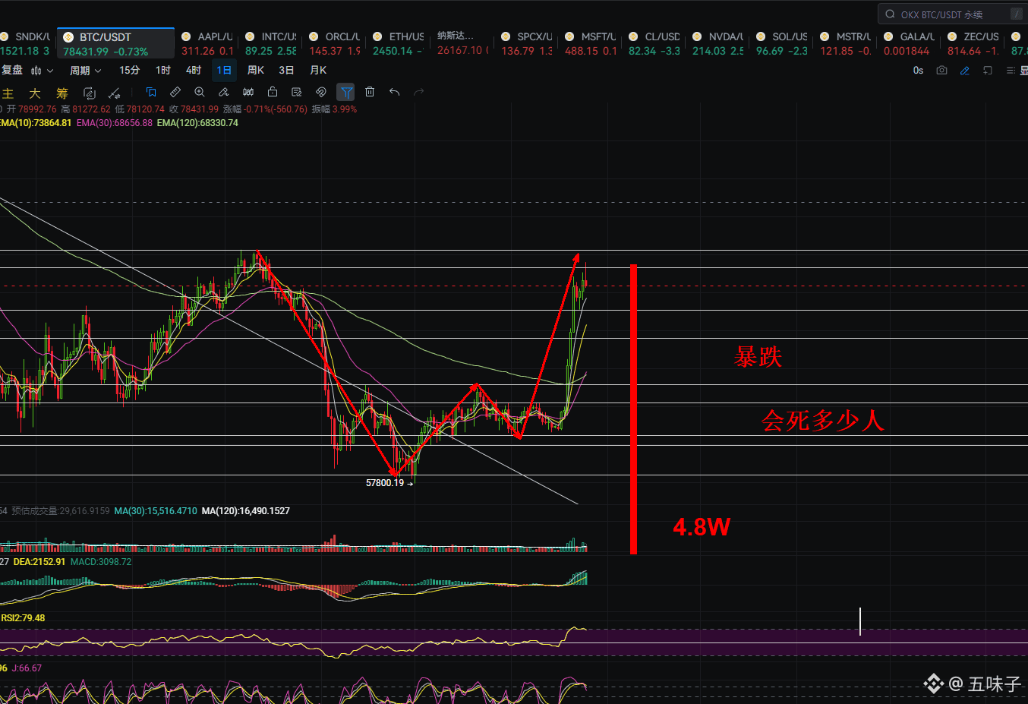Open the MSTR ticker tab
1028x704 pixels.
coord(845,43)
